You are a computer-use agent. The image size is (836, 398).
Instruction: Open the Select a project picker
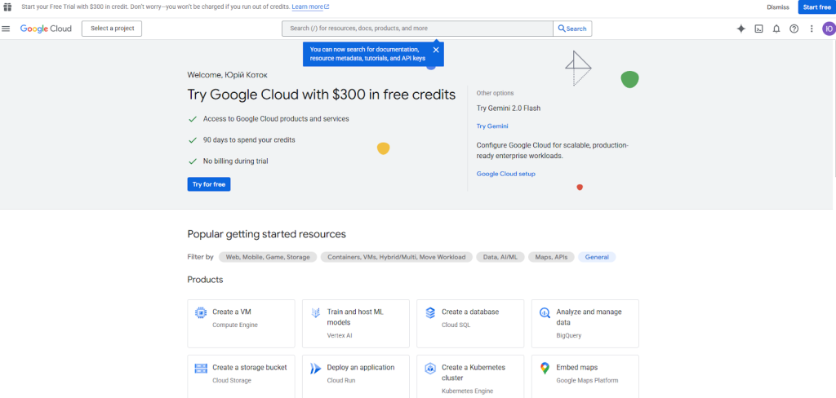112,29
